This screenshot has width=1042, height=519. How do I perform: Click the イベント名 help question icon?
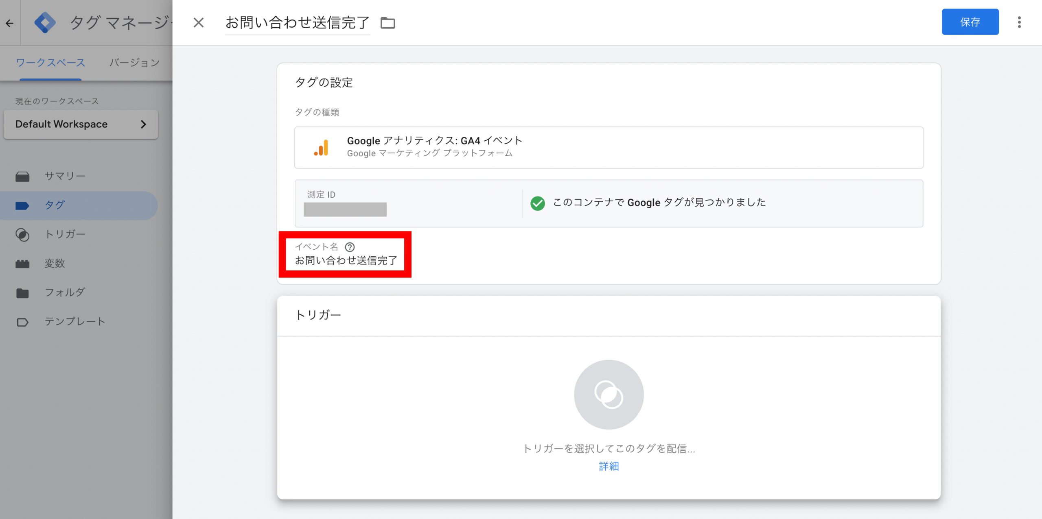pos(350,247)
